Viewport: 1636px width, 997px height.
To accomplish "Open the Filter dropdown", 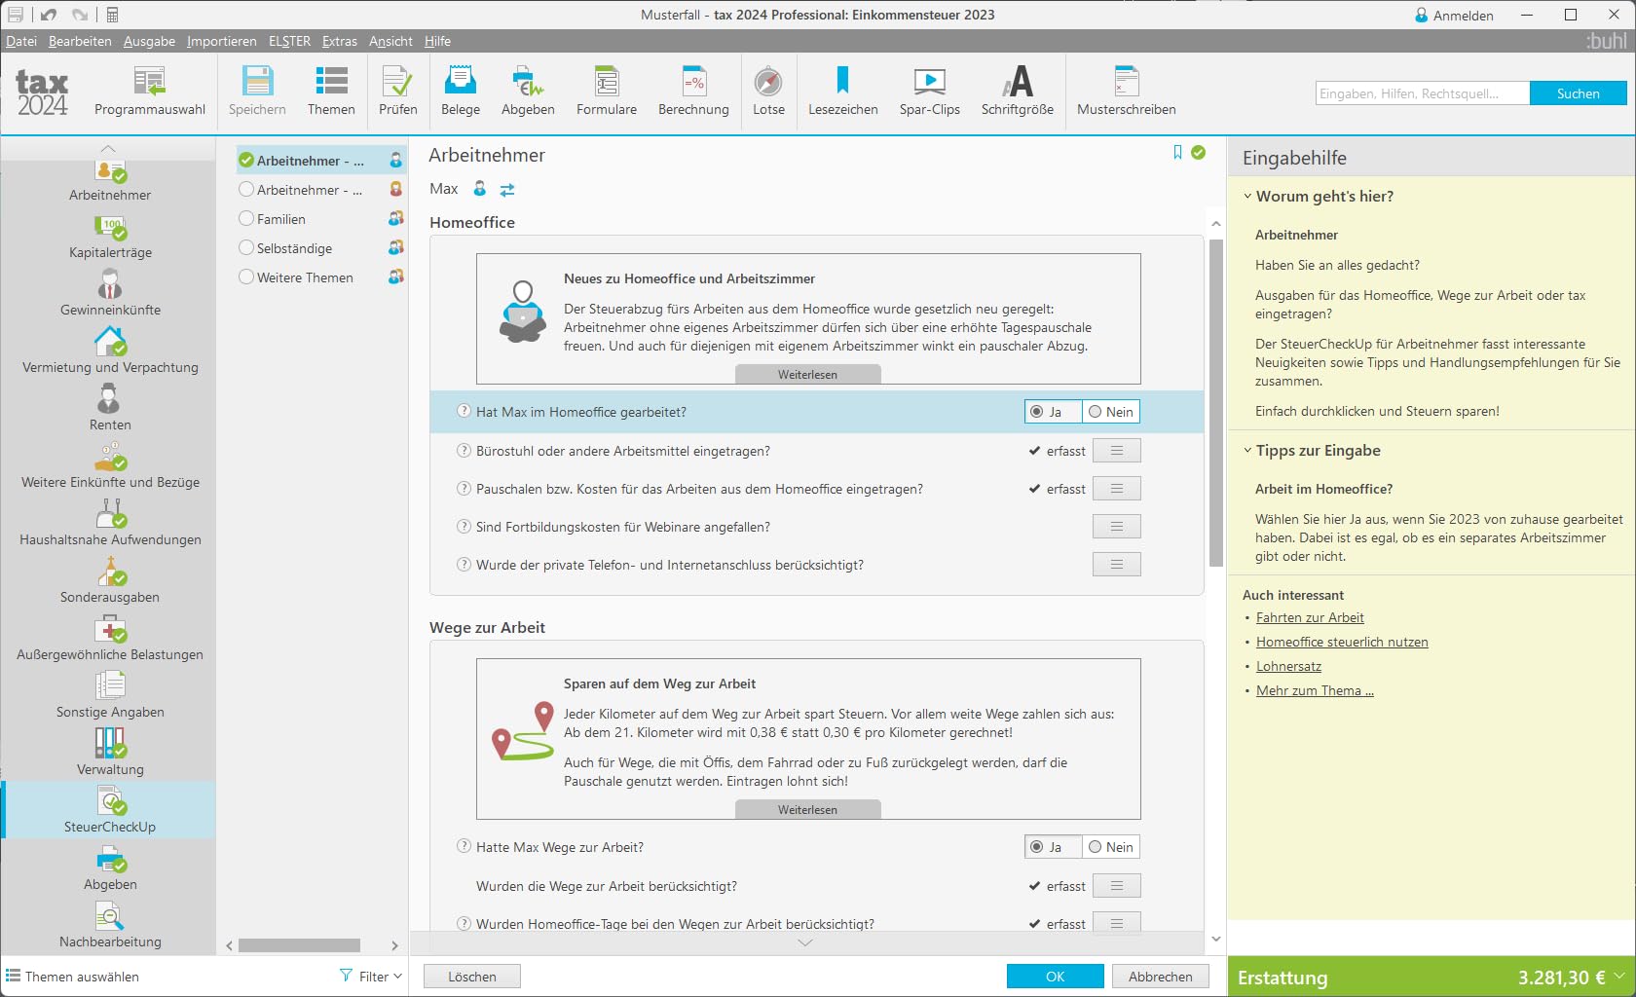I will 371,976.
